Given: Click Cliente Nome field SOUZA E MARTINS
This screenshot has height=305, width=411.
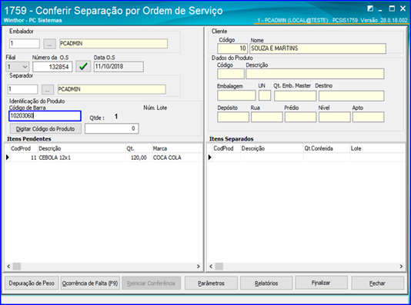Looking at the screenshot, I should coord(318,48).
